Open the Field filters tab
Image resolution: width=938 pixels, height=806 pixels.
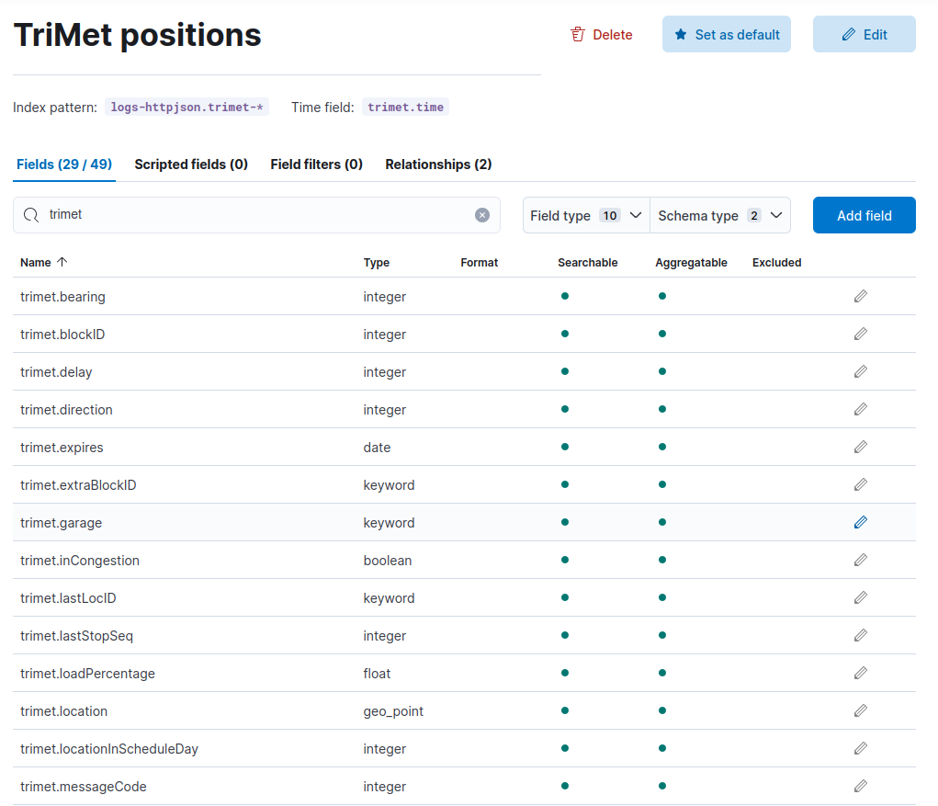coord(316,165)
